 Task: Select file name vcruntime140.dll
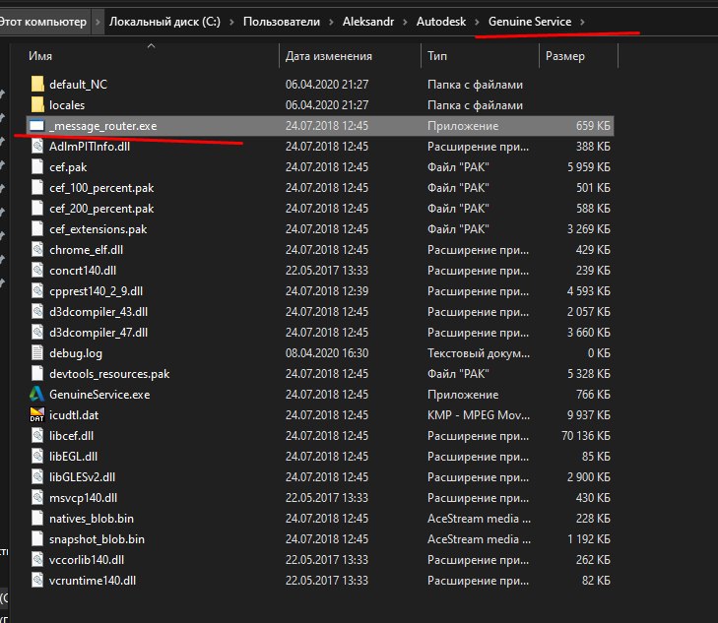coord(93,580)
